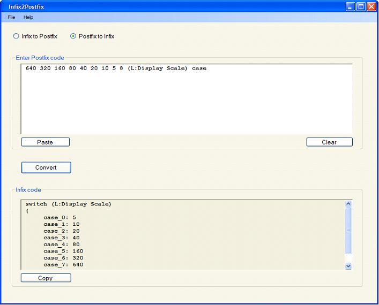This screenshot has height=305, width=379.
Task: Click the Convert button
Action: [x=46, y=167]
